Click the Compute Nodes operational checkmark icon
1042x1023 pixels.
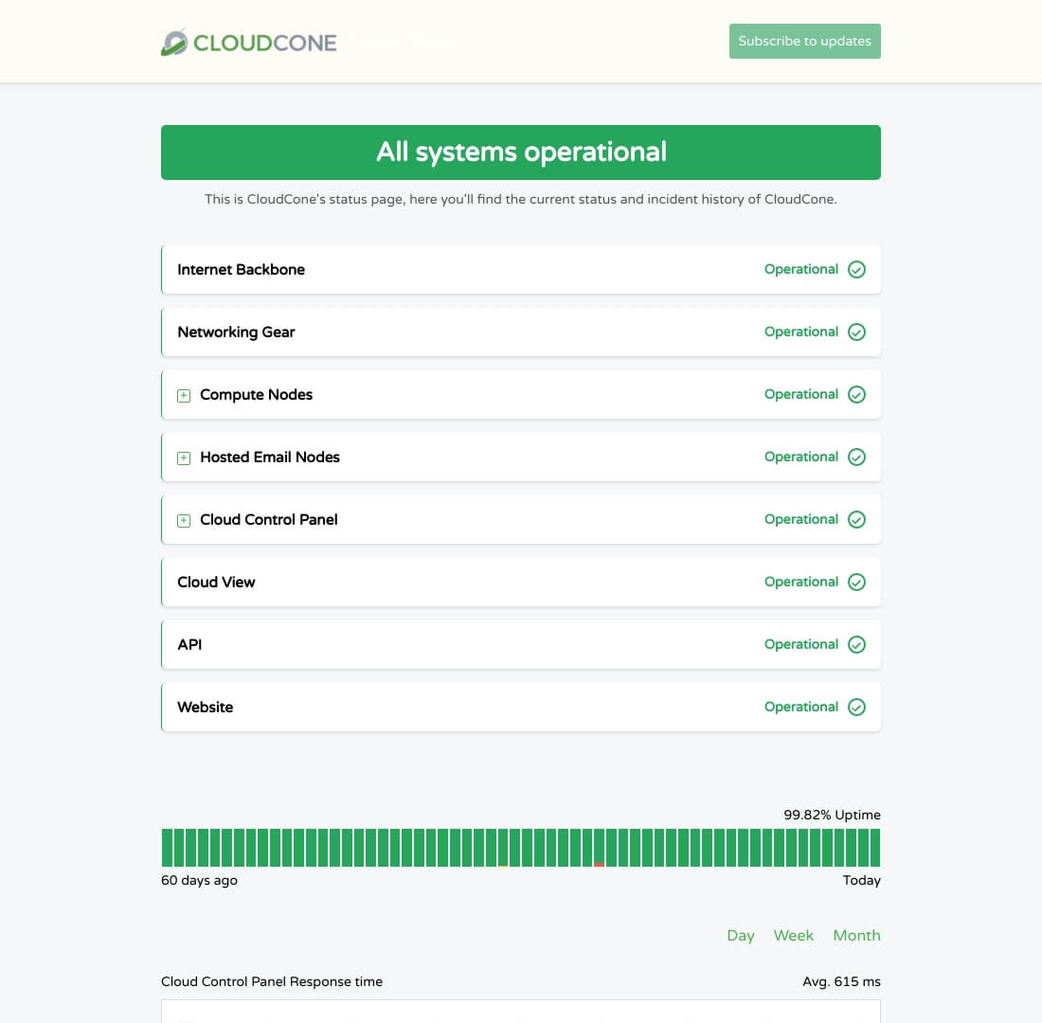856,394
